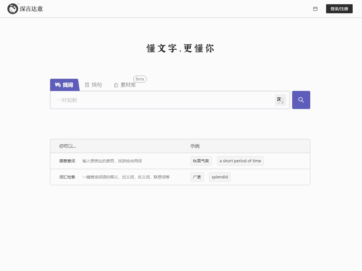Click the 汉 character in the language switcher
The width and height of the screenshot is (362, 271).
click(279, 98)
